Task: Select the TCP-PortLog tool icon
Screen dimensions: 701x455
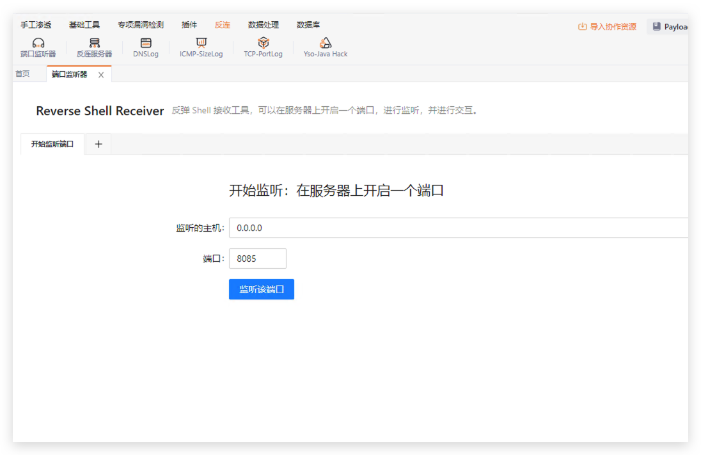Action: coord(263,44)
